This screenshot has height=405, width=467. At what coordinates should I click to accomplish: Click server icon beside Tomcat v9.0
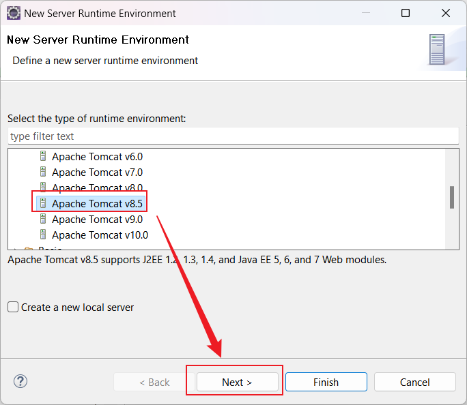click(43, 219)
